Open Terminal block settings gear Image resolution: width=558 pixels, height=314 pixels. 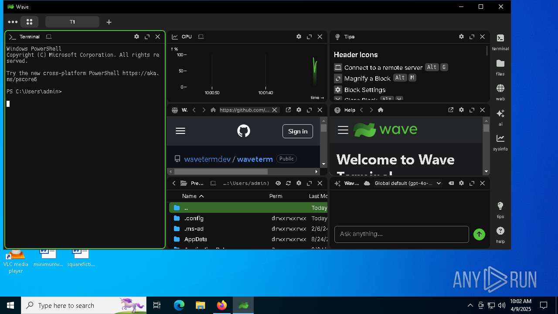pos(136,37)
